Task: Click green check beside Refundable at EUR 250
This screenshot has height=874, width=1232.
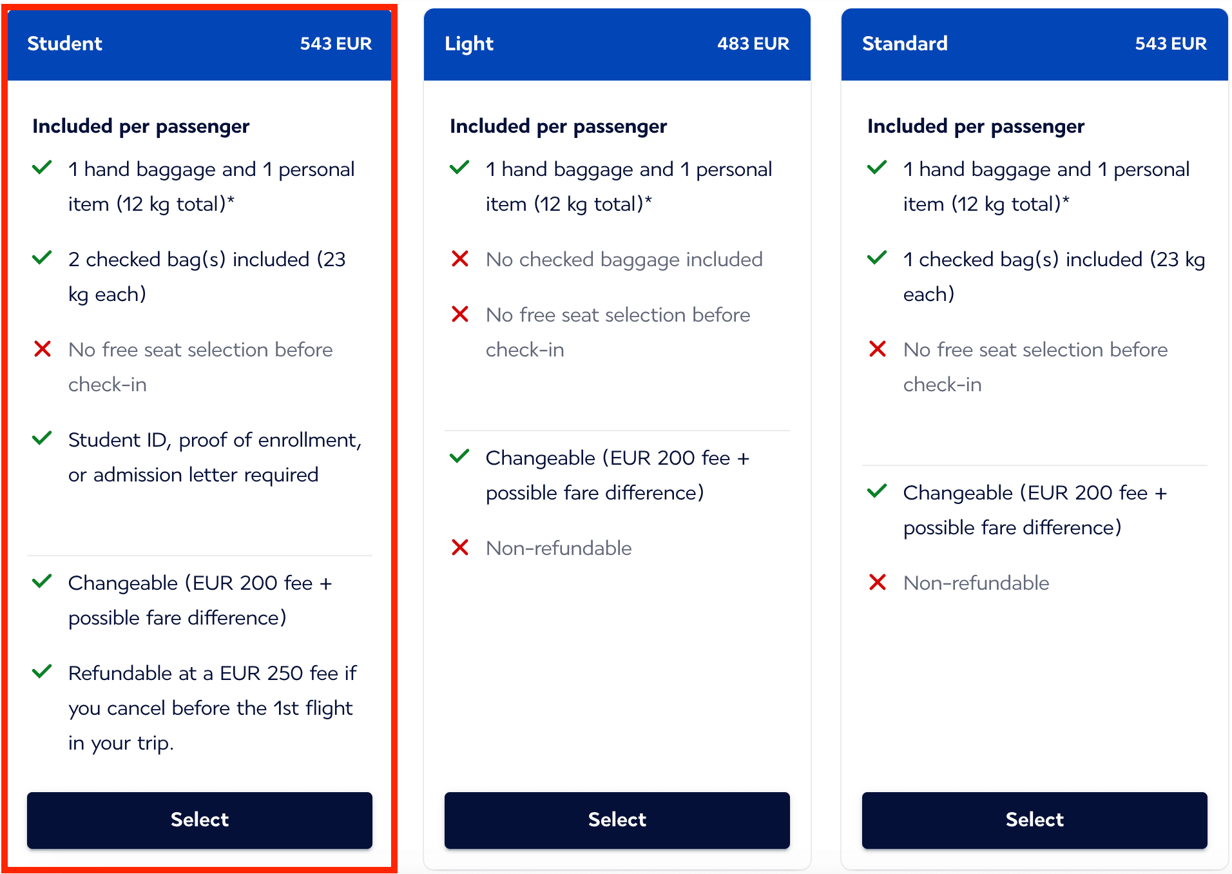Action: click(43, 672)
